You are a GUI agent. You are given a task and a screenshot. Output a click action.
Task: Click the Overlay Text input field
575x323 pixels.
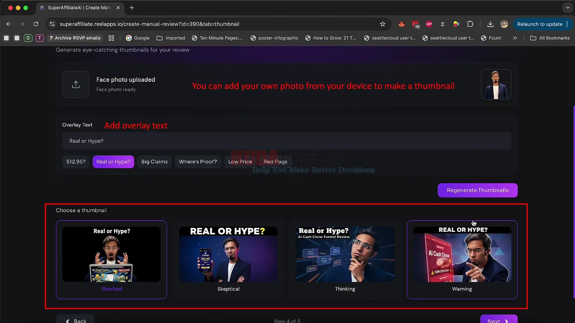click(286, 141)
